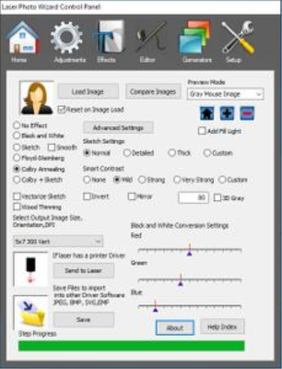
Task: Click the Green conversion slider
Action: pyautogui.click(x=190, y=280)
